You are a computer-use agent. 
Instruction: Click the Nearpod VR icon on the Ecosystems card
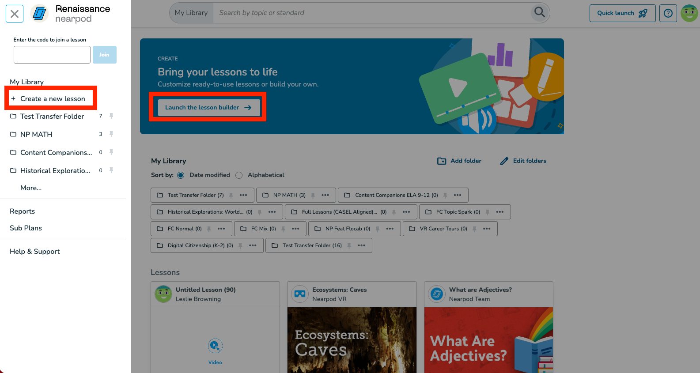point(300,294)
